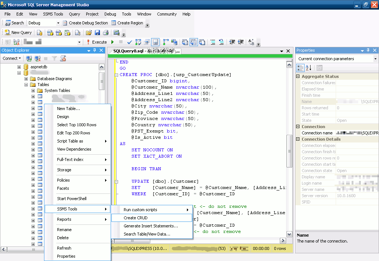Click the Connect dropdown in Object Explorer
This screenshot has width=379, height=261.
11,58
